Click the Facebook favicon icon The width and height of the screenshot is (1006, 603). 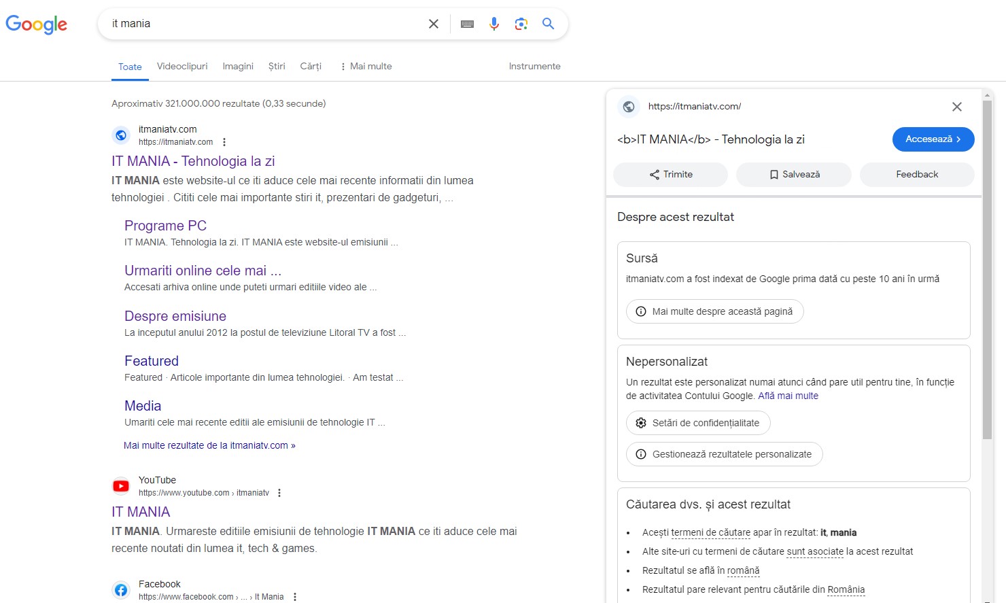(x=121, y=590)
